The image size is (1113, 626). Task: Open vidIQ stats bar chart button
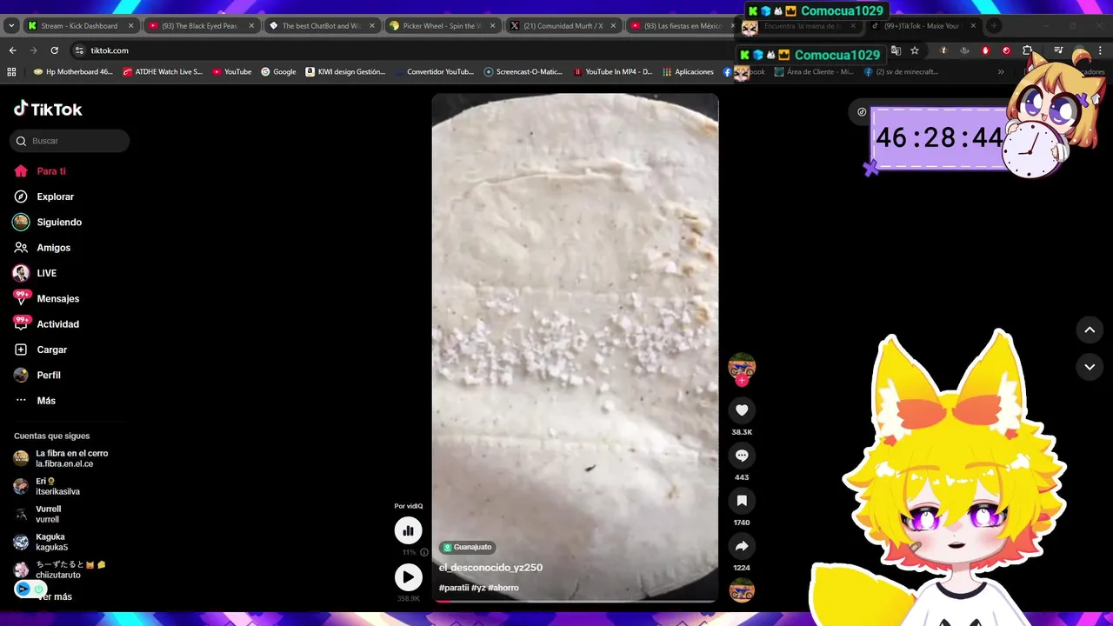pos(408,530)
